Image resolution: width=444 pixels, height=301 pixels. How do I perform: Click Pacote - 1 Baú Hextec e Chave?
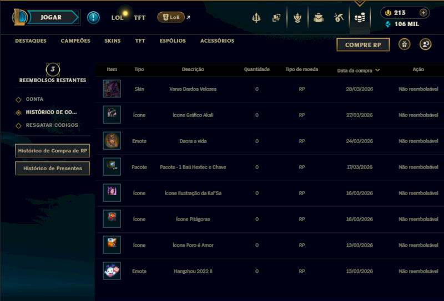click(193, 167)
